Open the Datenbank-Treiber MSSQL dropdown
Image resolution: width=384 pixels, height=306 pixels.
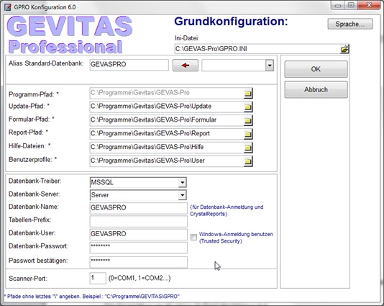[182, 182]
